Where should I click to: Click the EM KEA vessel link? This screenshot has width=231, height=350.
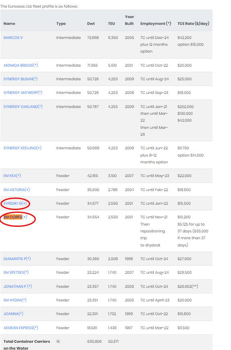click(12, 176)
